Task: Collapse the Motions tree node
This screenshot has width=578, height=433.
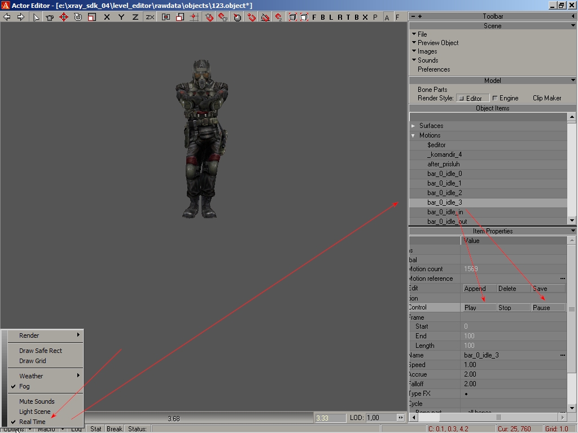Action: [413, 135]
